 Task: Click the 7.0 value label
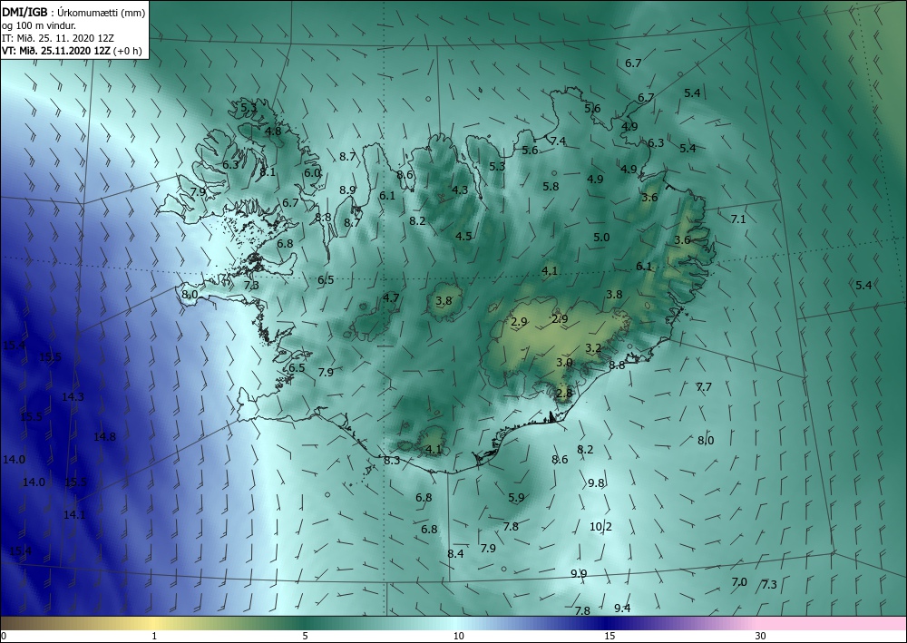point(739,581)
